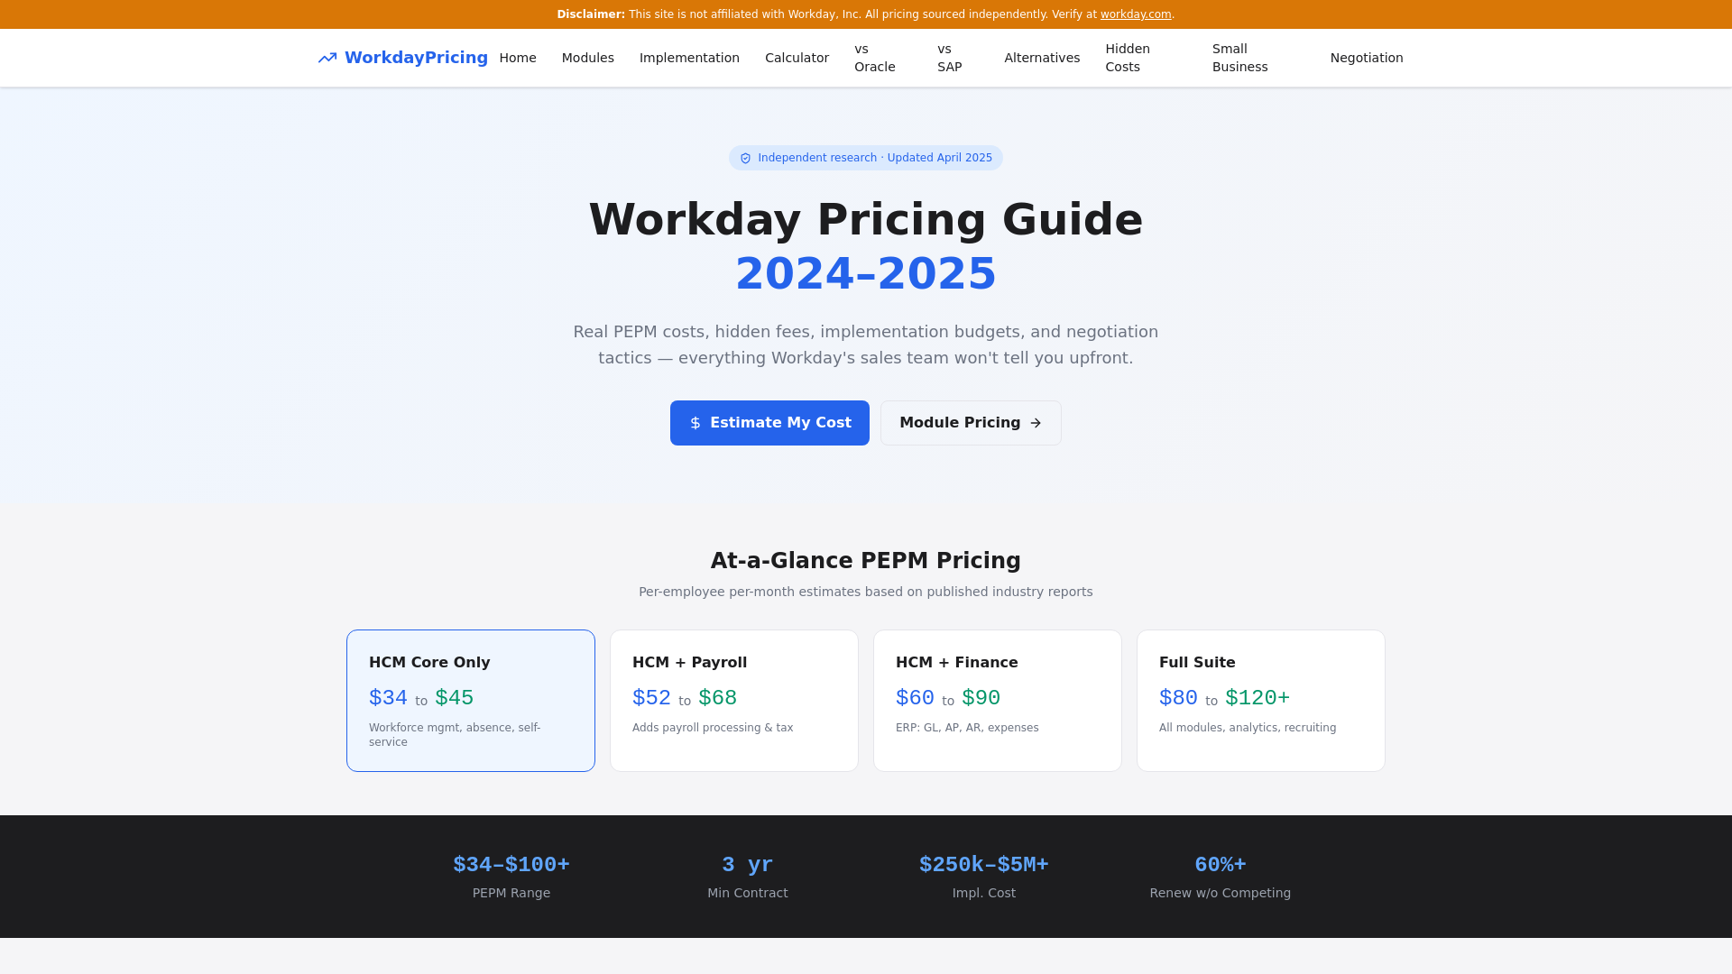Viewport: 1732px width, 974px height.
Task: Follow the workday.com link in disclaimer
Action: (1136, 14)
